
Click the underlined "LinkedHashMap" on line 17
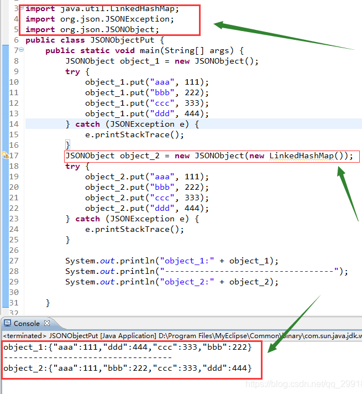[x=302, y=156]
